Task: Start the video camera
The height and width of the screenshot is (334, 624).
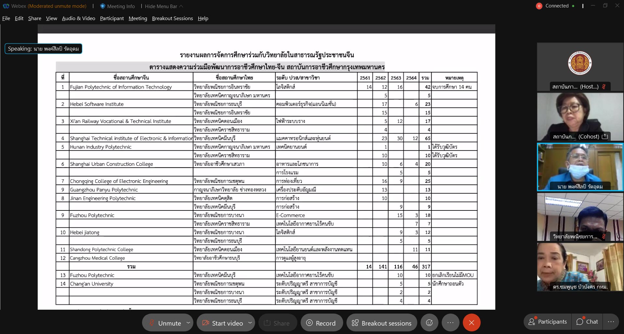Action: tap(223, 323)
